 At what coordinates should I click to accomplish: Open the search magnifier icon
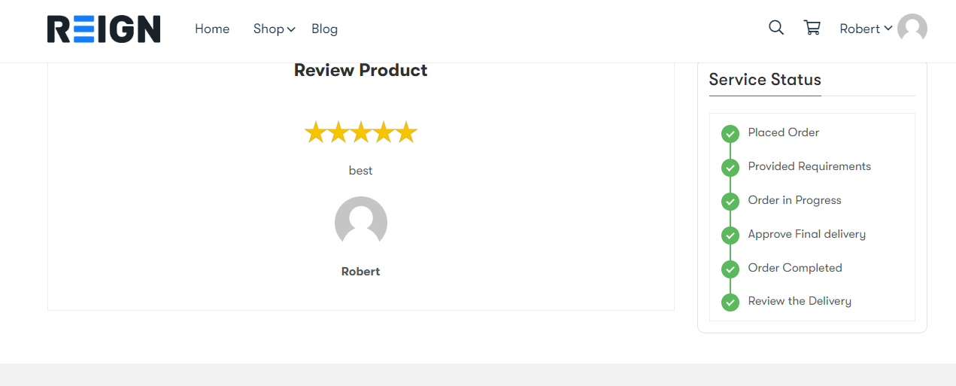[776, 28]
